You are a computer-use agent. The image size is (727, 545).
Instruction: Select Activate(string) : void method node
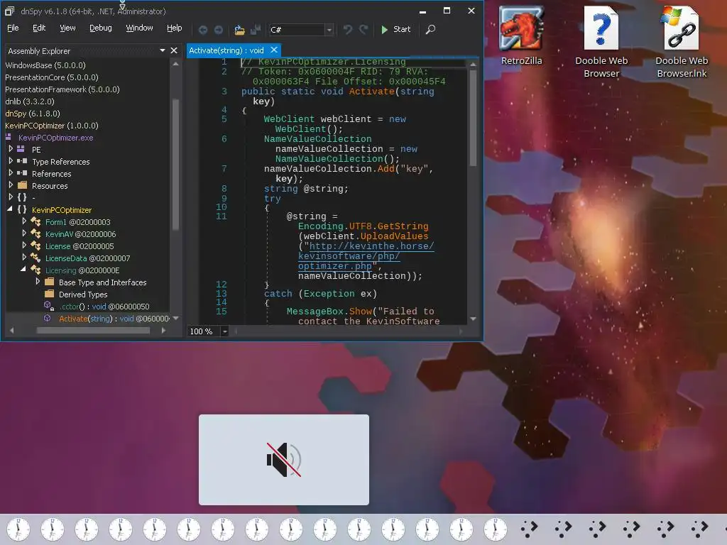[114, 319]
